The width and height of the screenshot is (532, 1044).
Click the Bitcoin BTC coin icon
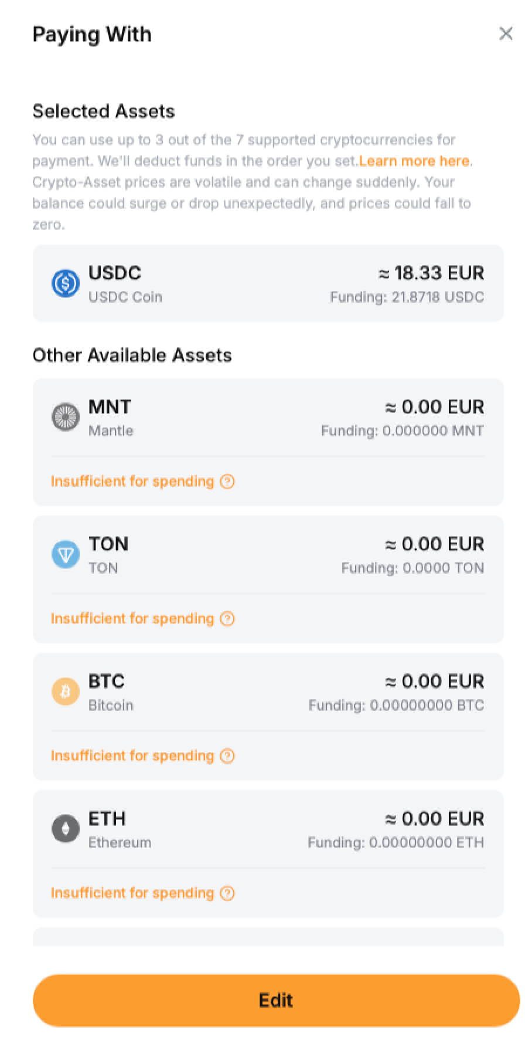[x=66, y=692]
